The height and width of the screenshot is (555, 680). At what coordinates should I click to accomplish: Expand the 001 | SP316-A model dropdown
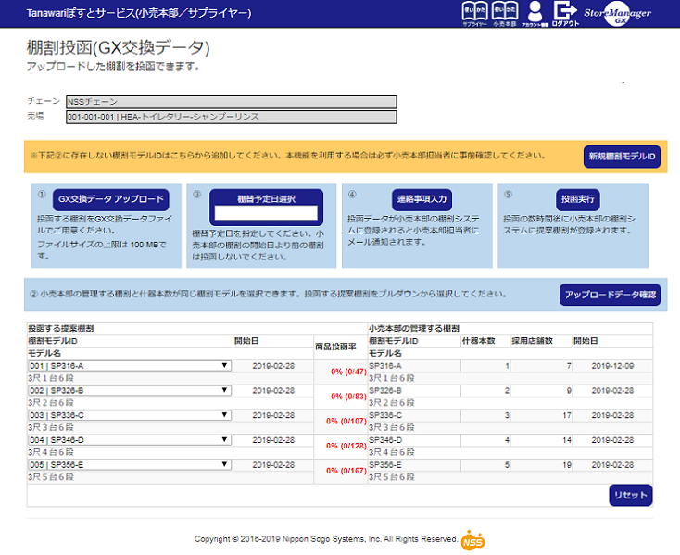[x=129, y=365]
